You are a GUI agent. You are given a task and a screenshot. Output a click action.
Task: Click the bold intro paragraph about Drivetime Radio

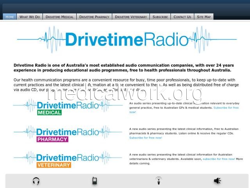[x=124, y=67]
